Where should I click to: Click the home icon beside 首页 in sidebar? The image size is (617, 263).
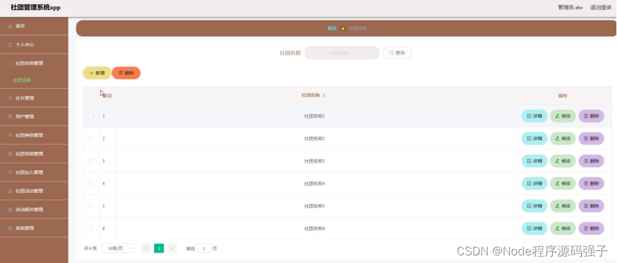10,26
